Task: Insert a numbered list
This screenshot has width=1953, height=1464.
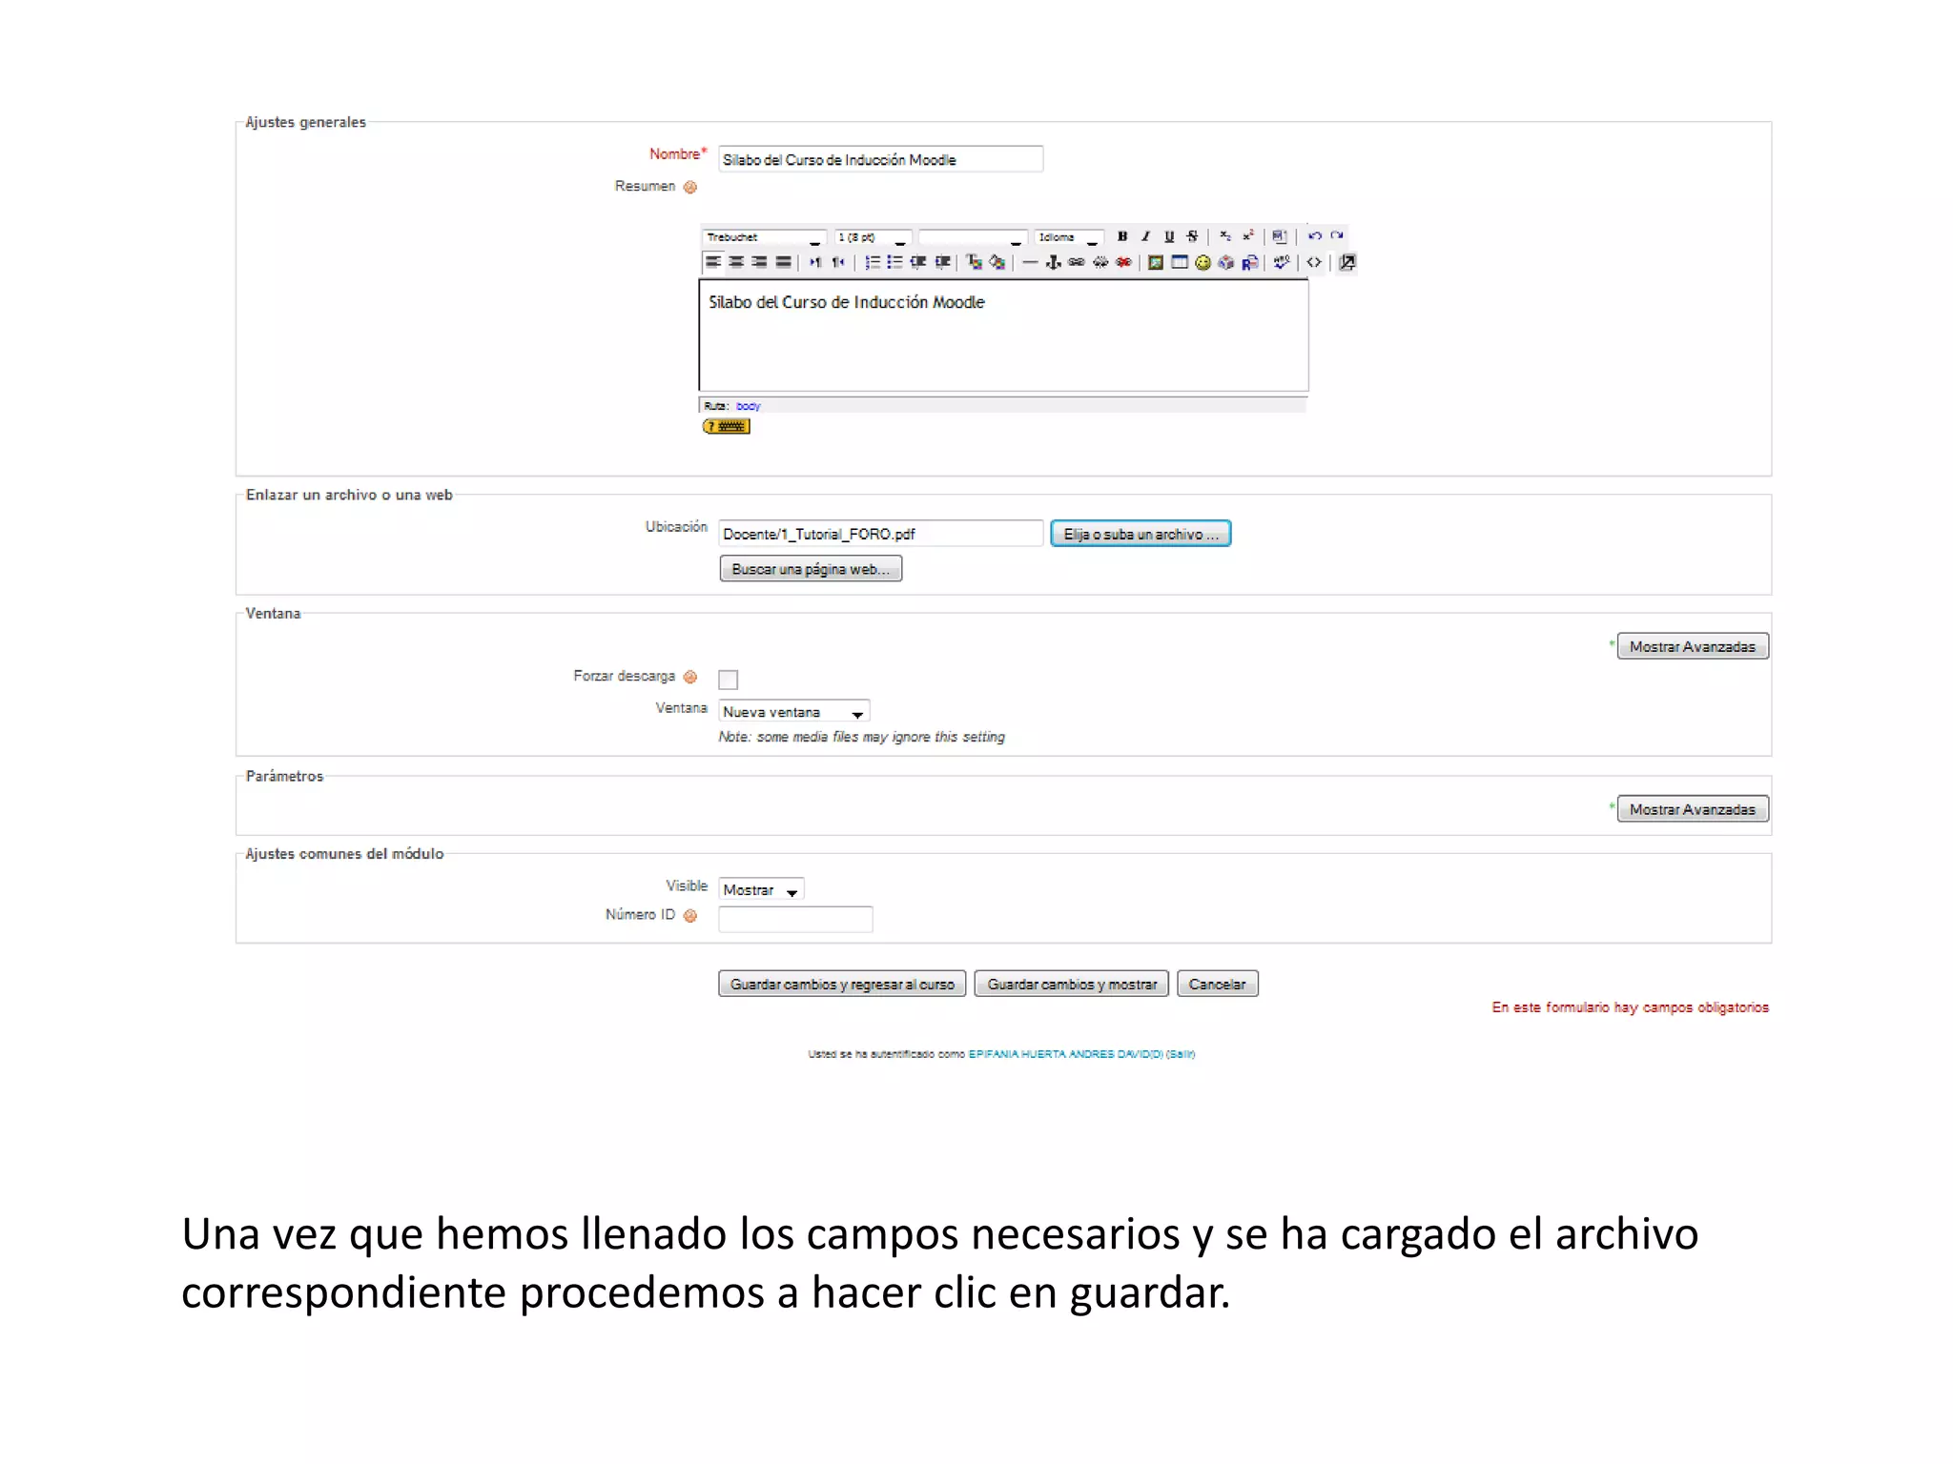Action: 873,262
